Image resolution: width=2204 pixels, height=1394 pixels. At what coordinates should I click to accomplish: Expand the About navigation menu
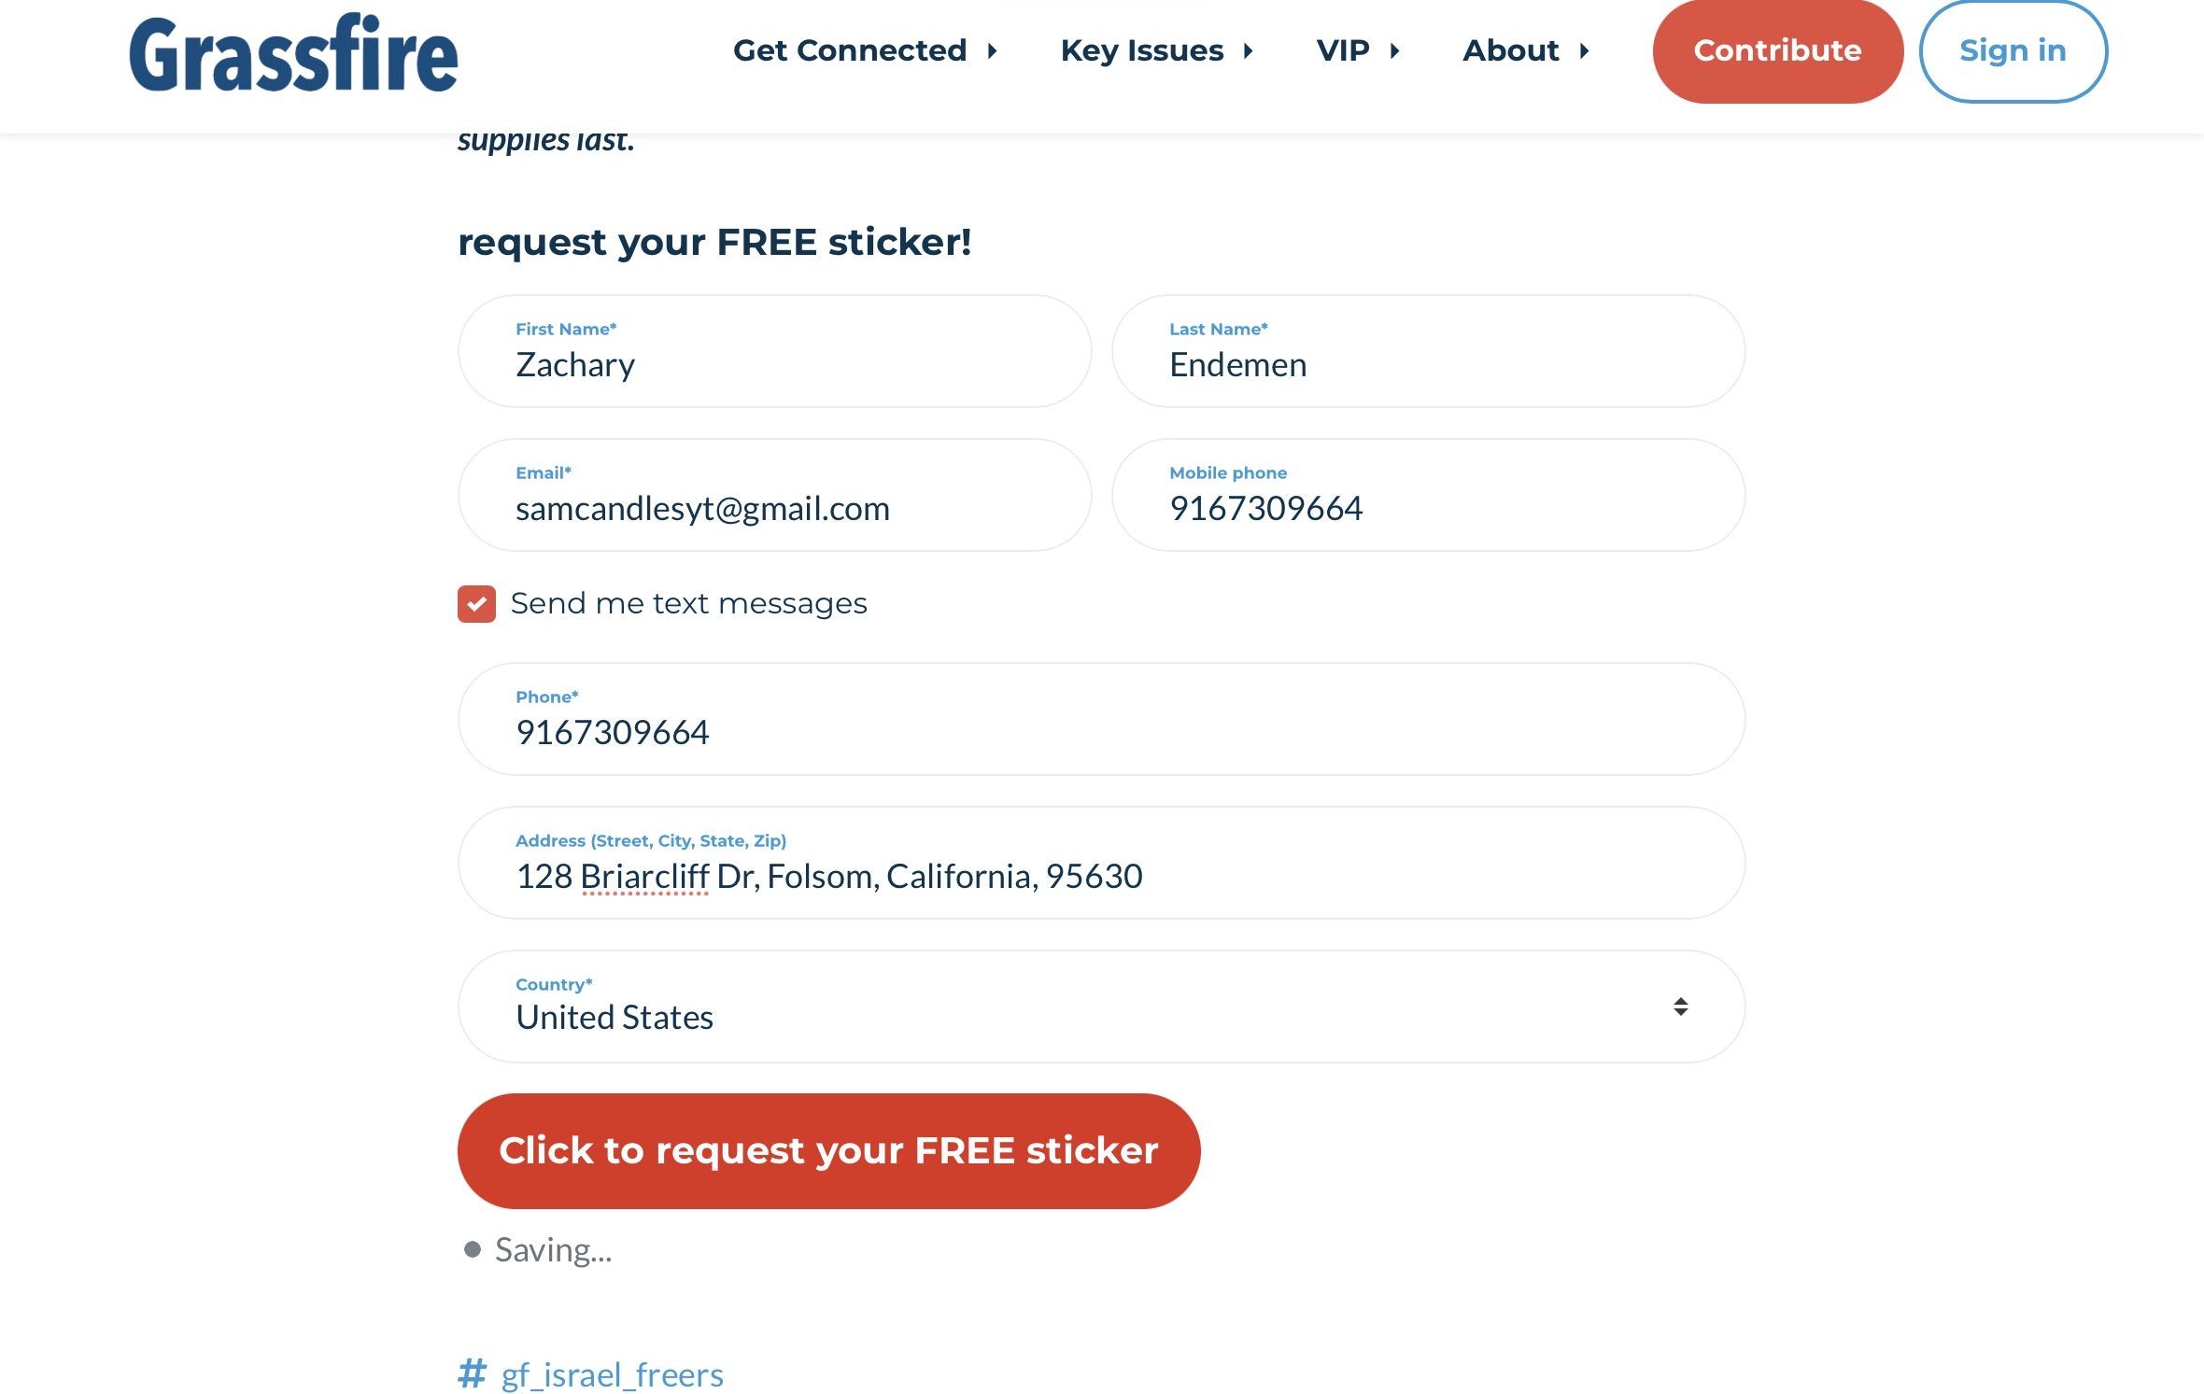tap(1526, 50)
